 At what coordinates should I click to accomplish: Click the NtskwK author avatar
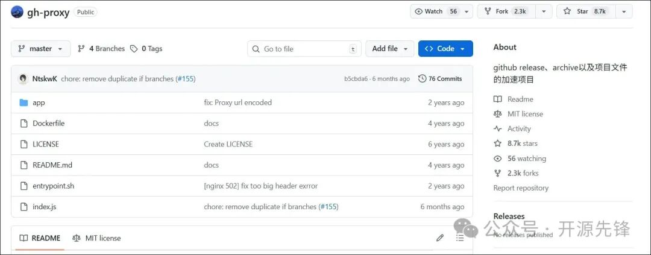pyautogui.click(x=24, y=78)
